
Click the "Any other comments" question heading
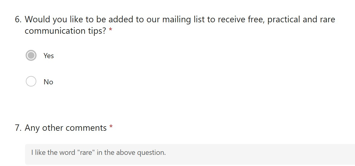tap(66, 128)
